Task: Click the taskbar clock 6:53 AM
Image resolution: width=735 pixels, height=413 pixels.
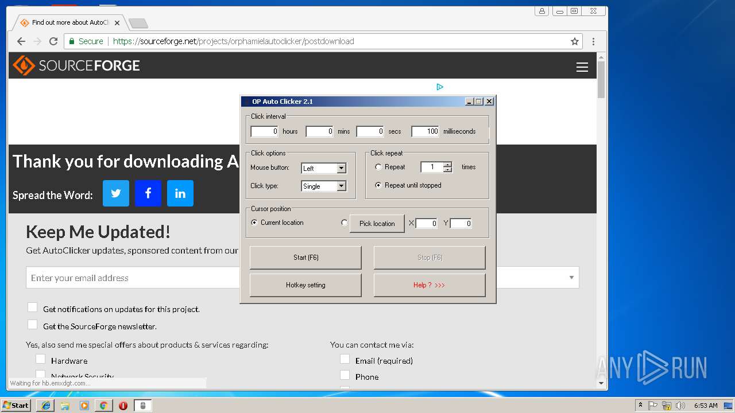Action: pyautogui.click(x=706, y=406)
